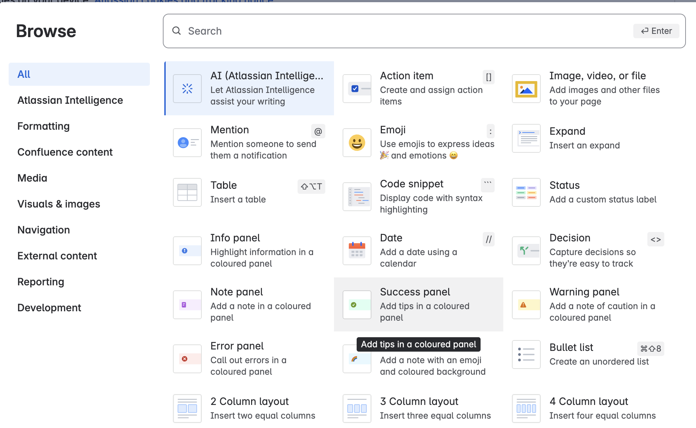696x428 pixels.
Task: Click the Warning panel title text
Action: 584,292
